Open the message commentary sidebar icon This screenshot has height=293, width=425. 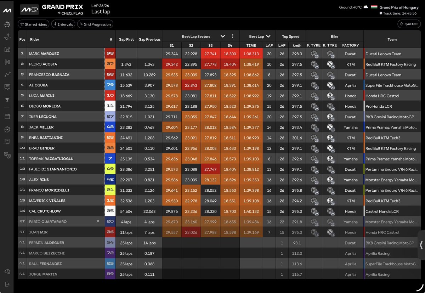tap(7, 87)
